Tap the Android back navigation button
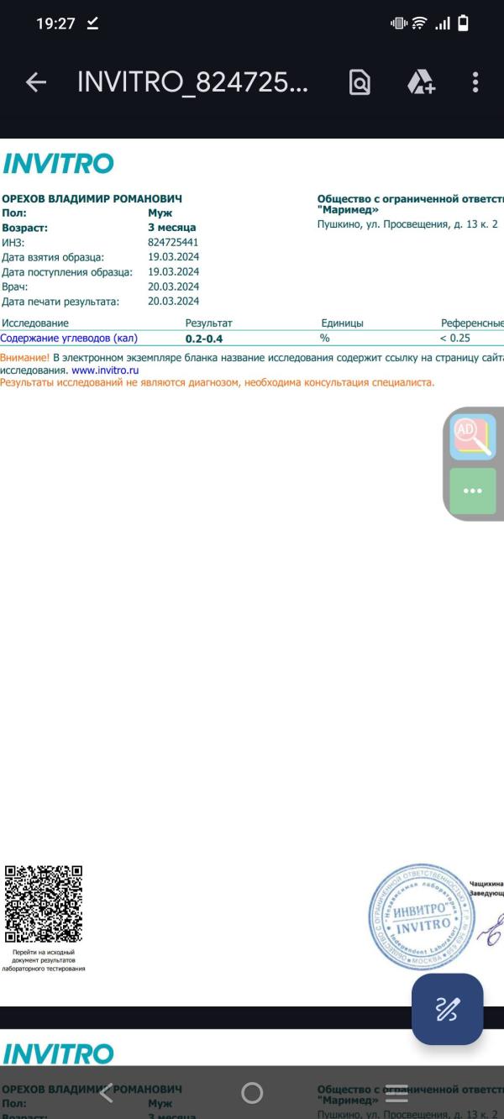Viewport: 504px width, 1119px height. 107,1093
